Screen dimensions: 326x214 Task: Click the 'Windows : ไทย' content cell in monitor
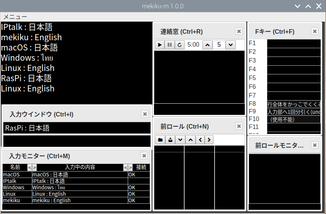80,187
